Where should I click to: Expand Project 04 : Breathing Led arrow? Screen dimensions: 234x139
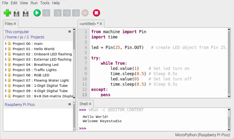click(x=6, y=65)
